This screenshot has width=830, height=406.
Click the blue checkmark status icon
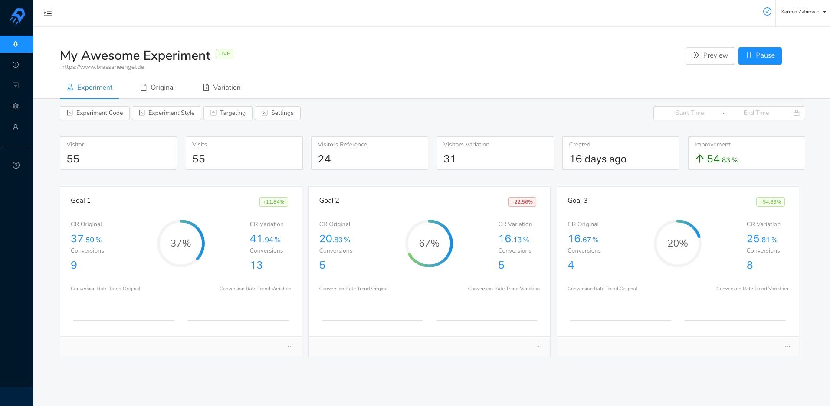click(767, 12)
